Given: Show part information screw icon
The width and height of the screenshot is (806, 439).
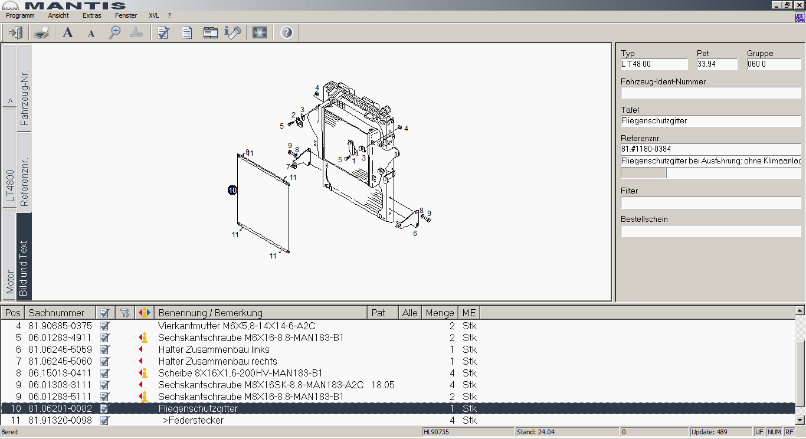Looking at the screenshot, I should click(233, 32).
